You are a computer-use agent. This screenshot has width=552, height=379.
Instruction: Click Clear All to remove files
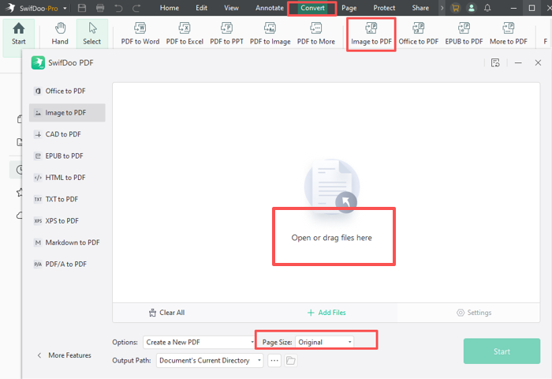pyautogui.click(x=166, y=313)
